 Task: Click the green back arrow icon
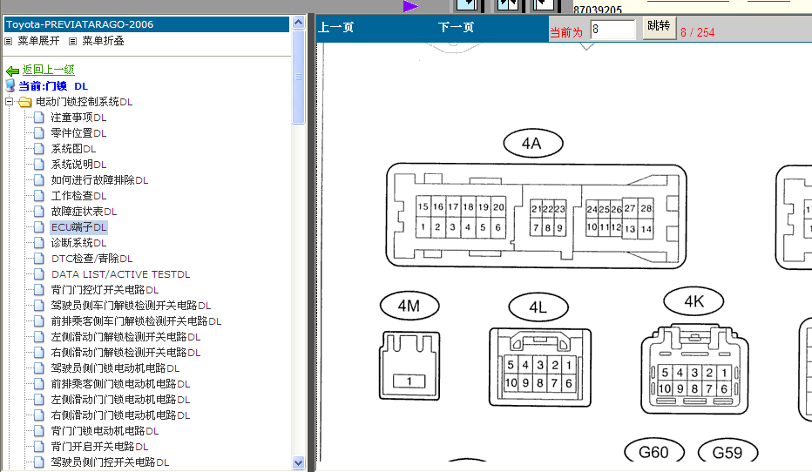12,71
